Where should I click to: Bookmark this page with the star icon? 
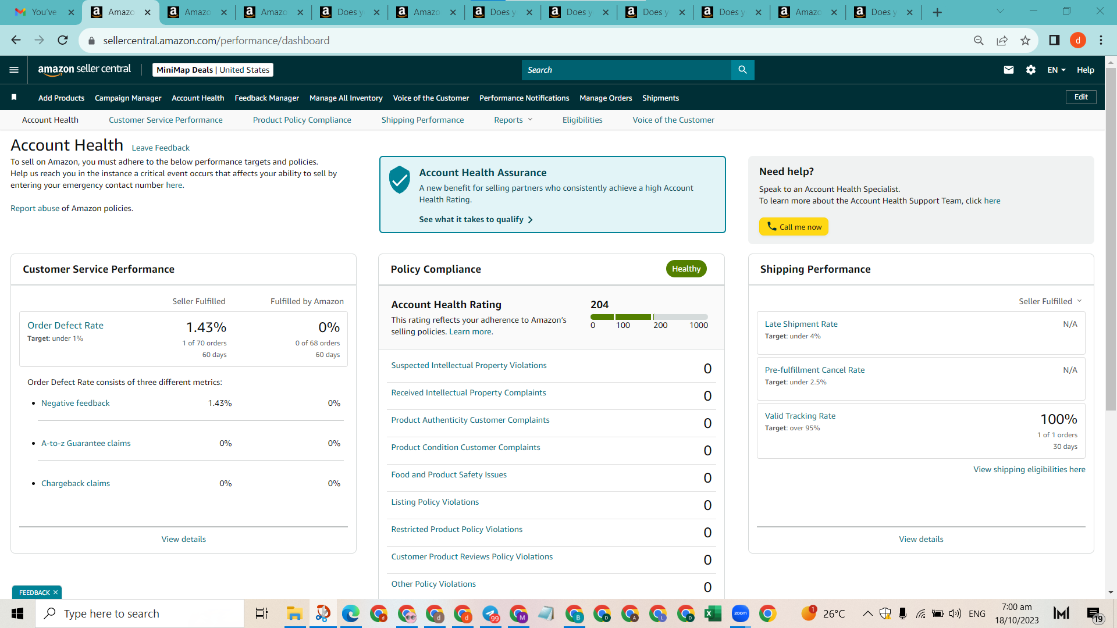click(1025, 40)
